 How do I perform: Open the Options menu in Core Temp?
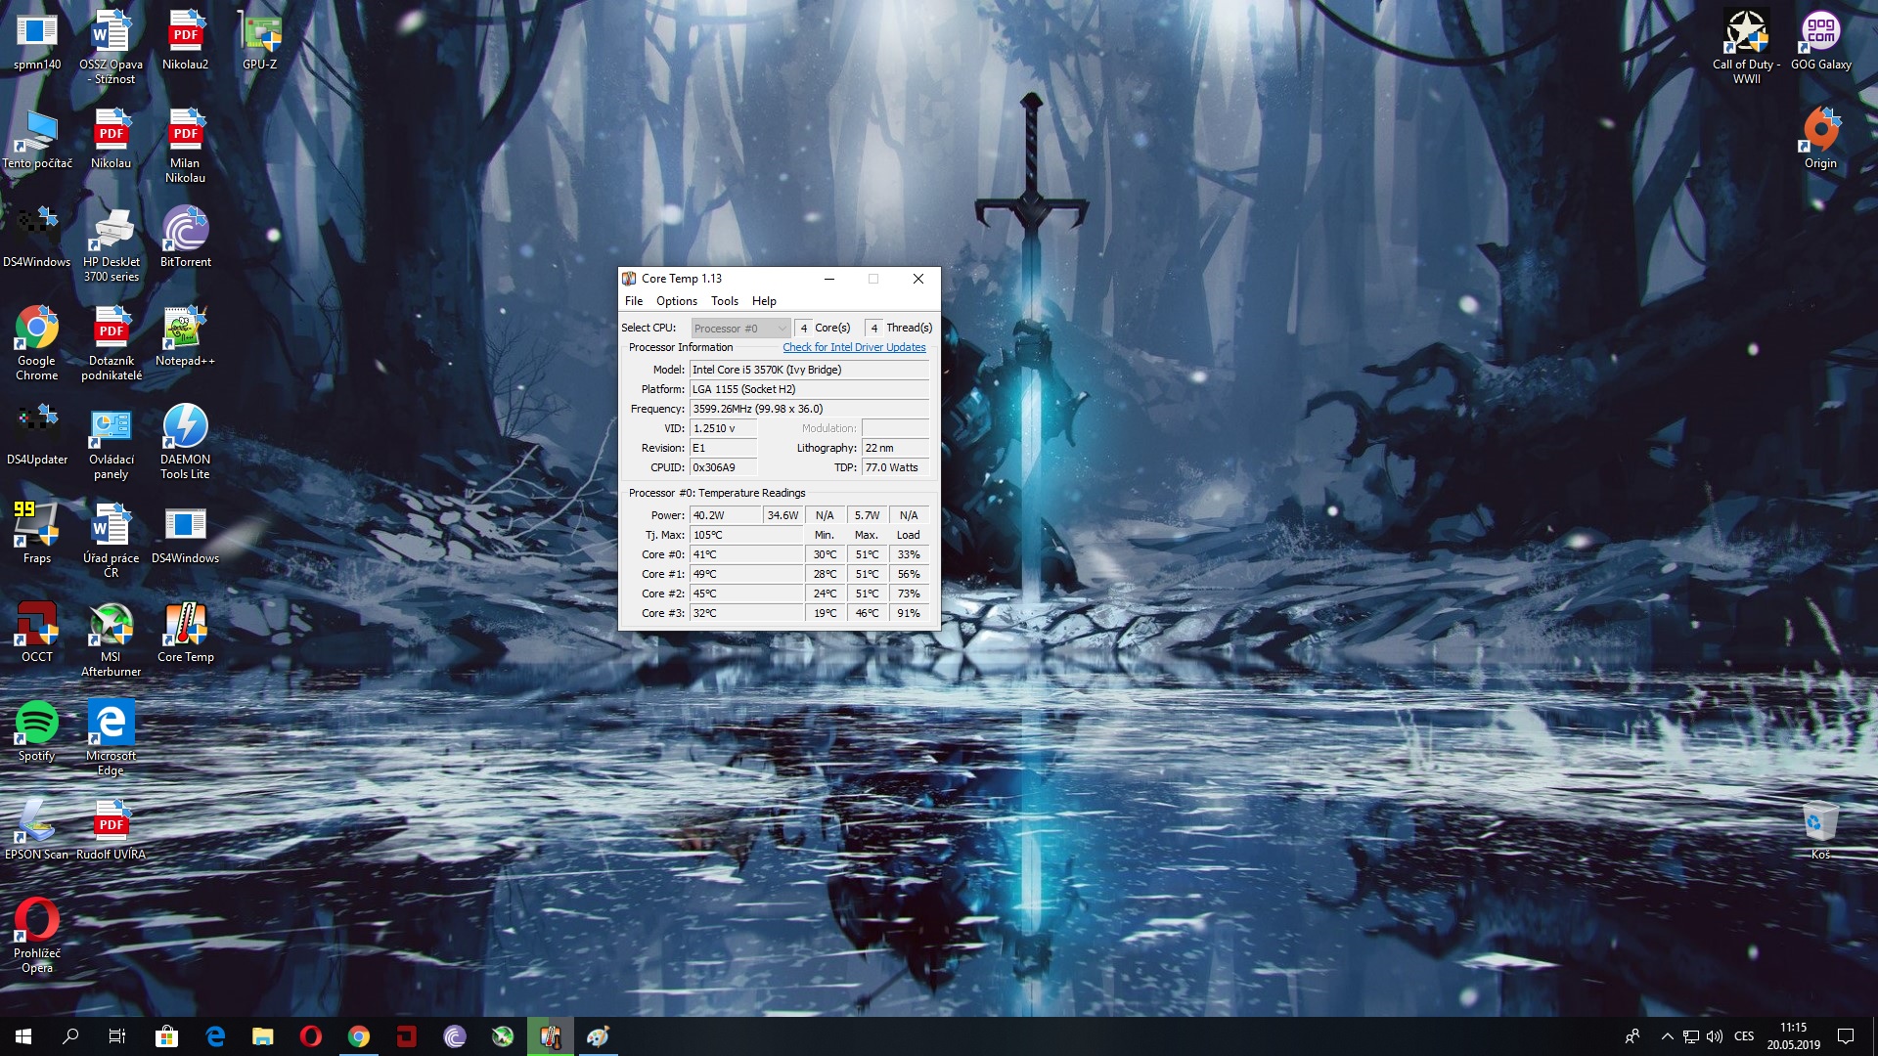coord(676,301)
